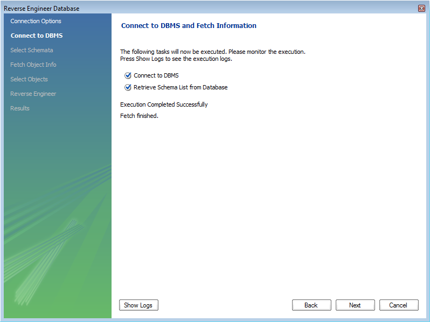Cancel the reverse engineer wizard
430x322 pixels.
pyautogui.click(x=399, y=305)
